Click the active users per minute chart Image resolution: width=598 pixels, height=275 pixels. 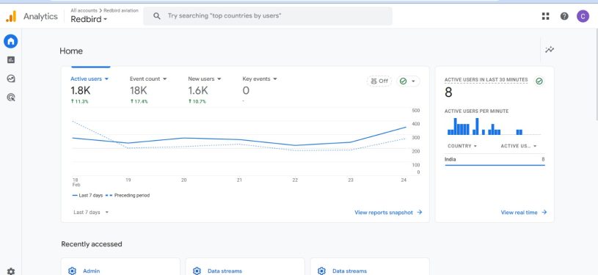click(x=495, y=127)
